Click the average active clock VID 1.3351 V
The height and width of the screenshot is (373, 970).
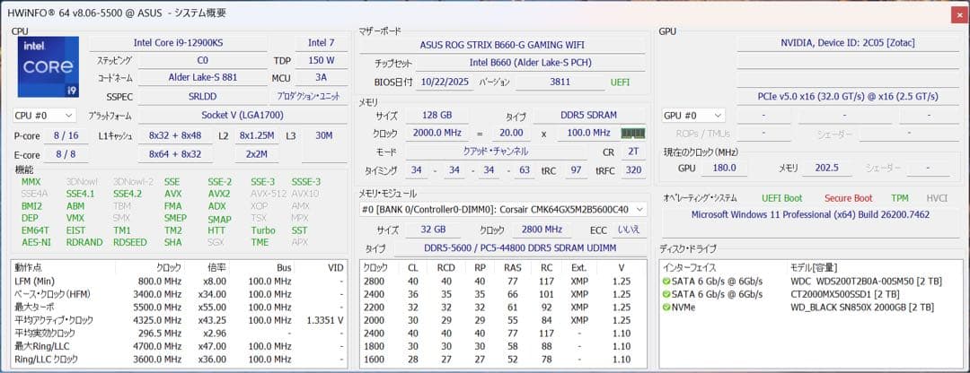[325, 320]
